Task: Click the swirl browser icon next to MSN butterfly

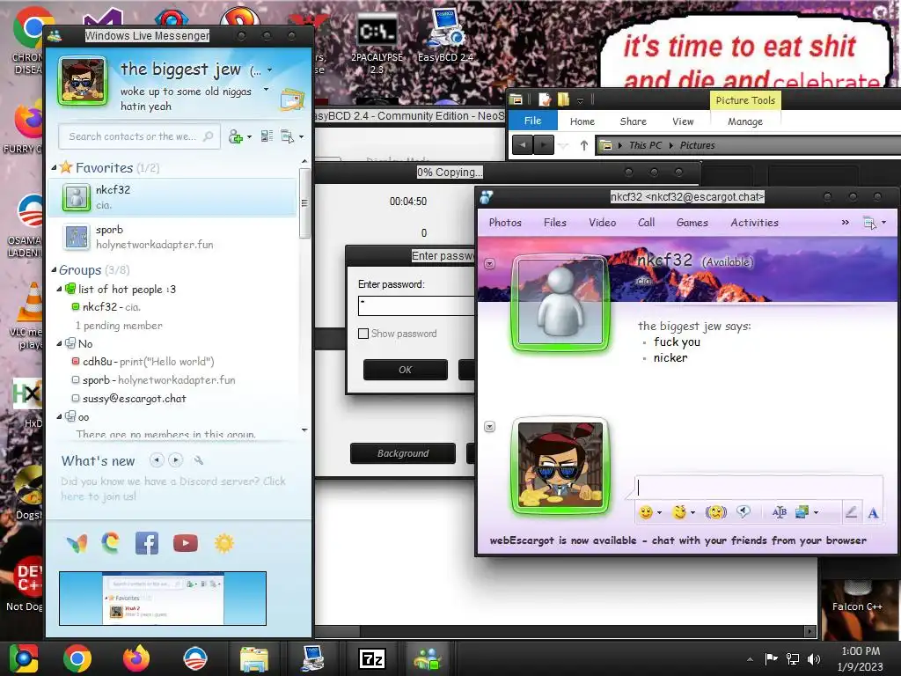Action: tap(111, 542)
